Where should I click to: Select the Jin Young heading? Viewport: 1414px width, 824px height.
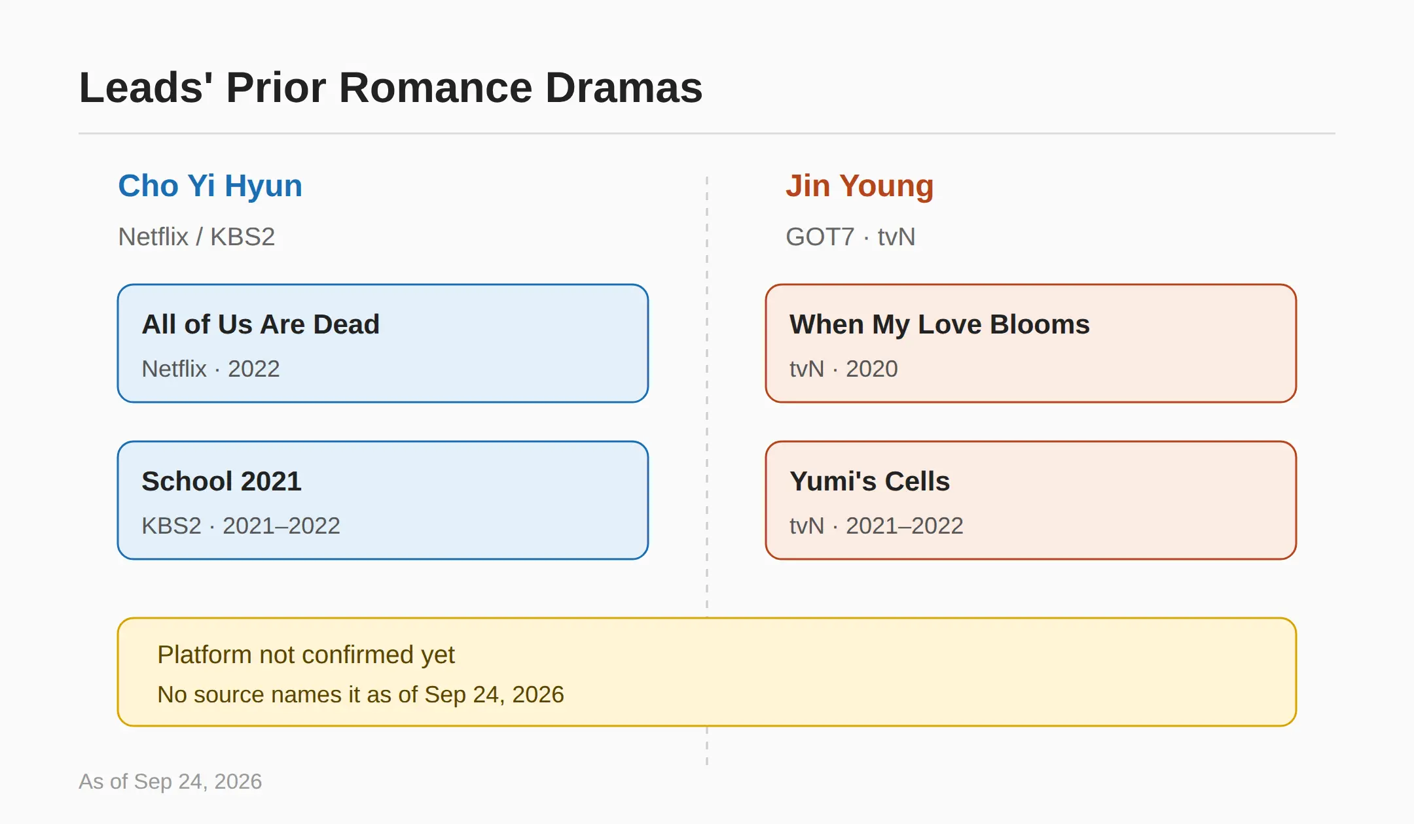click(x=860, y=186)
